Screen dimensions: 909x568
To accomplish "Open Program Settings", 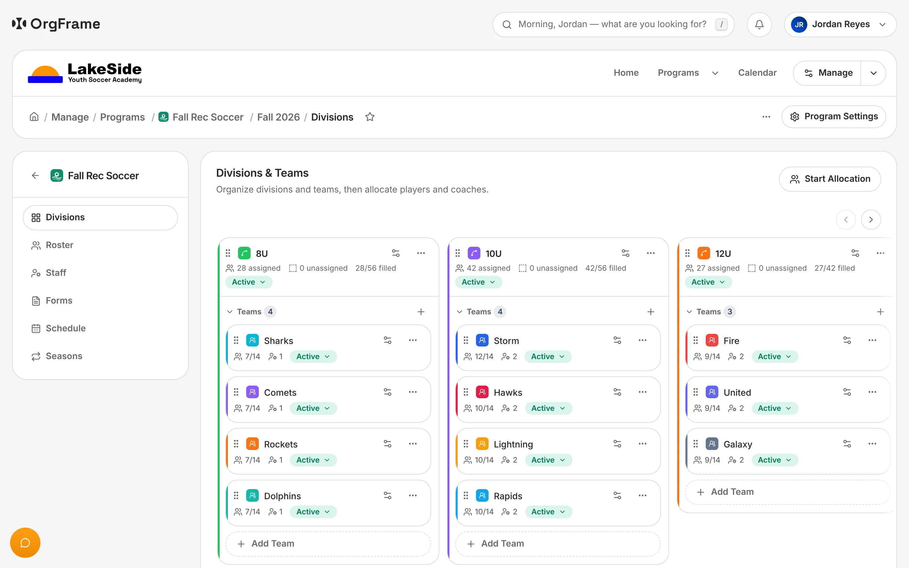I will point(834,116).
